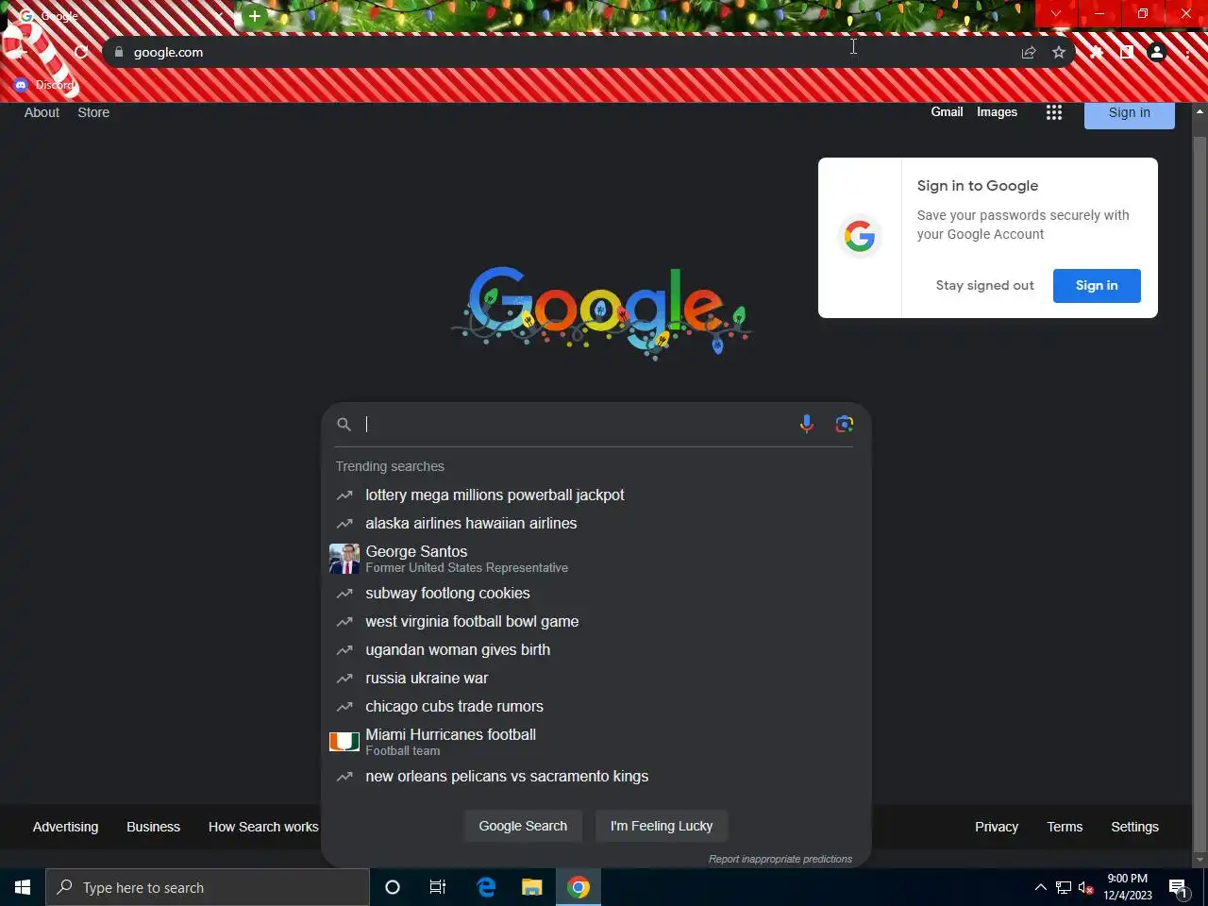Open the Discord bookmark
Image resolution: width=1208 pixels, height=906 pixels.
[44, 85]
